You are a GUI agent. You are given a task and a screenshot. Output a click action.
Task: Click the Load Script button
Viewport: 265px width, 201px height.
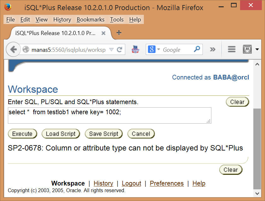pos(61,134)
